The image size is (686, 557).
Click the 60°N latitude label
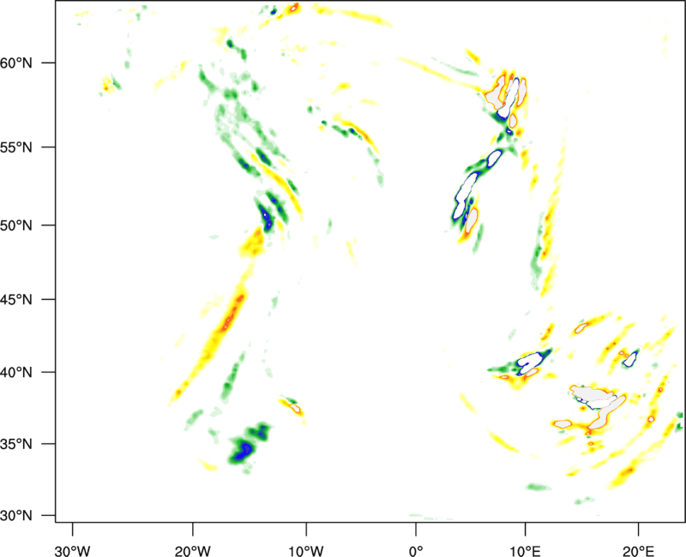coord(16,63)
